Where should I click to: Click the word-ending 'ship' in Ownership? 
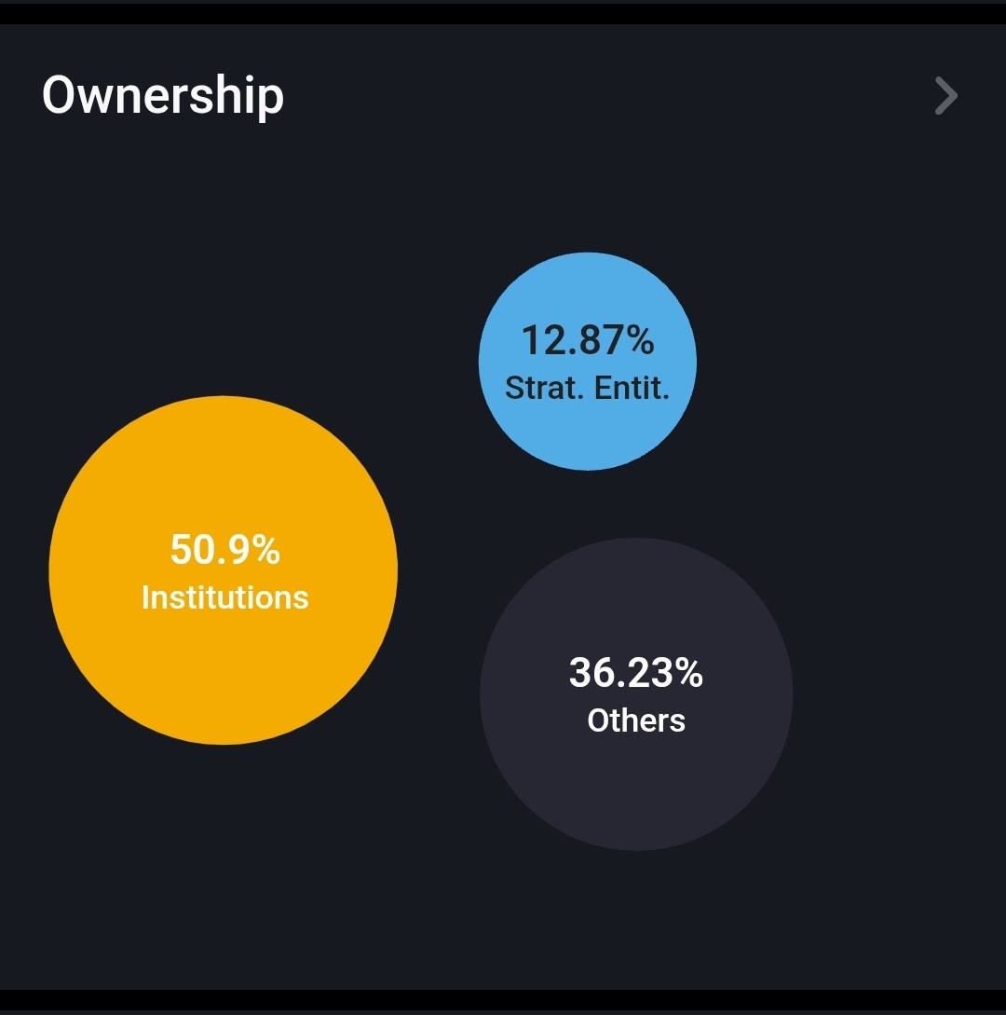pos(242,96)
